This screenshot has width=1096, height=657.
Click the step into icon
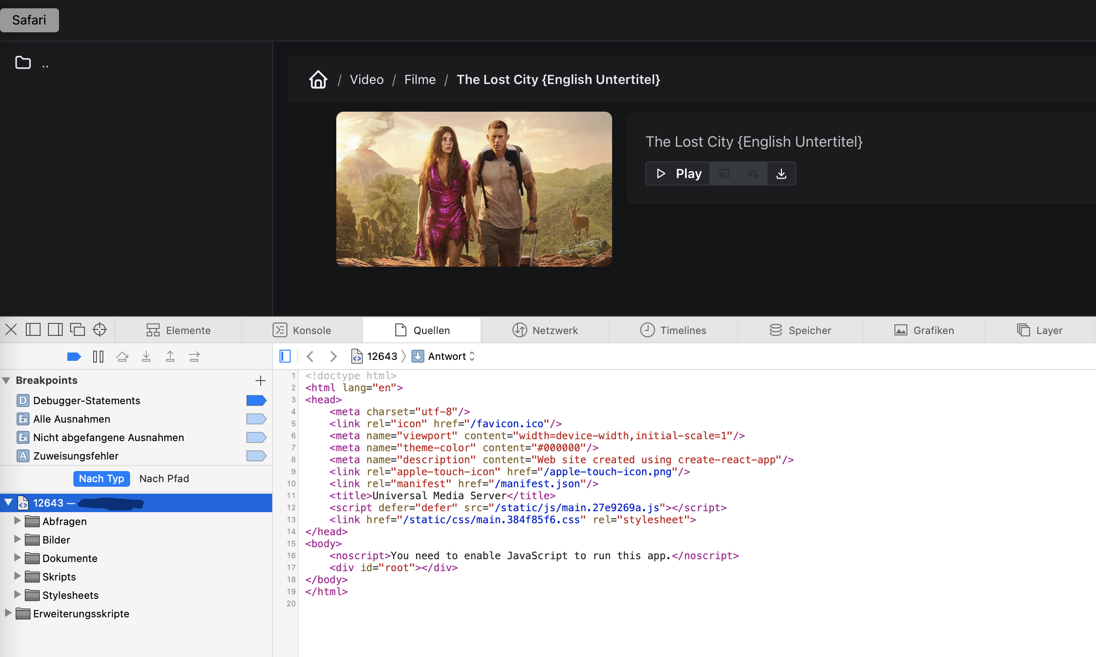pos(146,357)
